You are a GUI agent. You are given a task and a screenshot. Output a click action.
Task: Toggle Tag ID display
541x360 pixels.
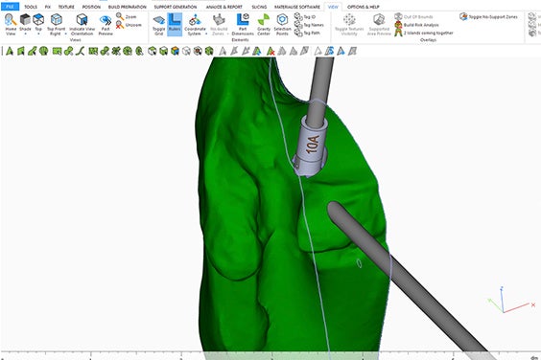click(305, 16)
